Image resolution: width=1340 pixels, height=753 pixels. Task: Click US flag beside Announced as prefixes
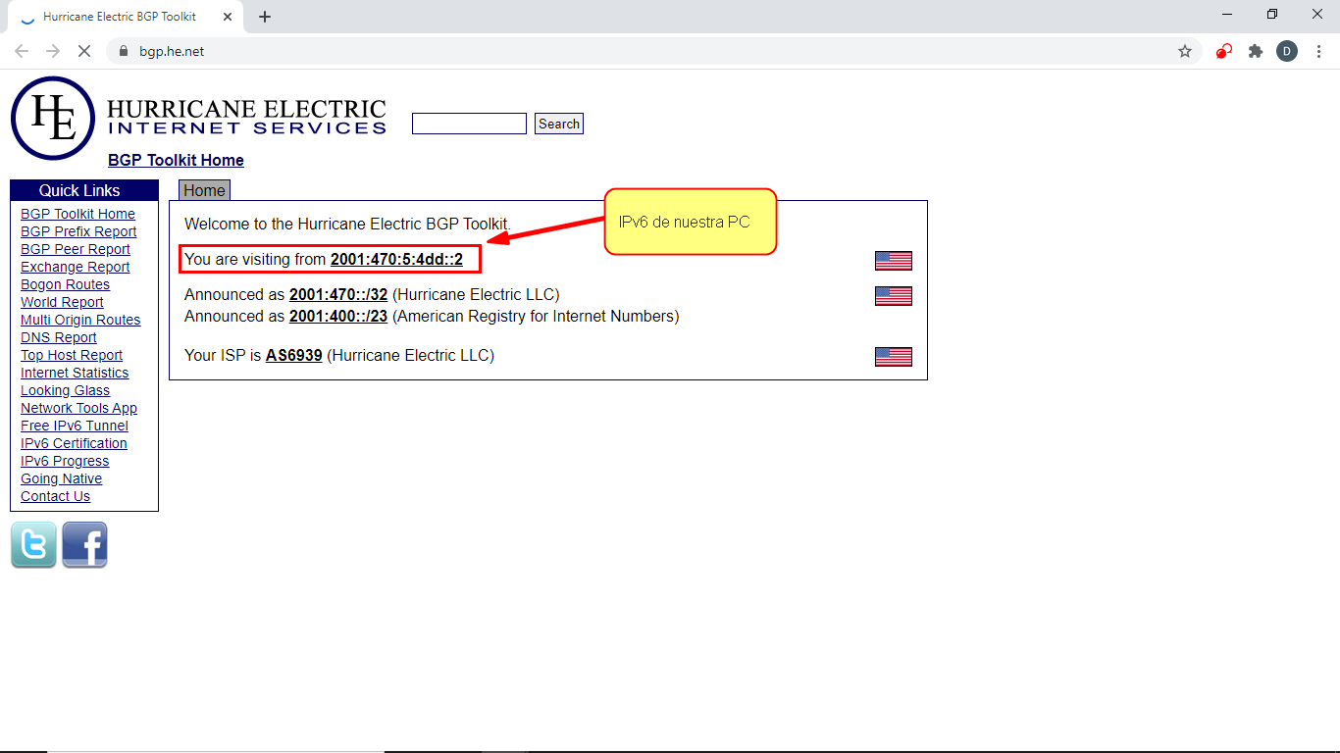[894, 296]
